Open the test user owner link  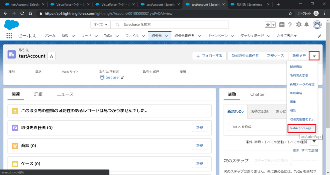coord(112,78)
